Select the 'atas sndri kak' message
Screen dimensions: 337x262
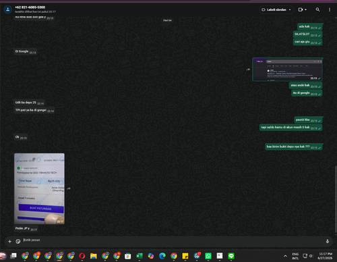306,85
